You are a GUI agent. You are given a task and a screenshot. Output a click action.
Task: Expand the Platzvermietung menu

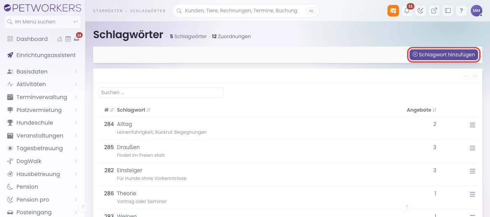(x=42, y=110)
